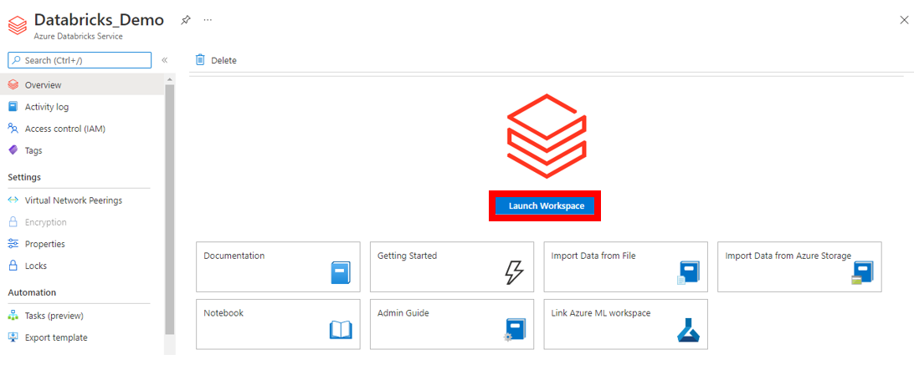
Task: Click the purple Tags icon
Action: [x=13, y=150]
